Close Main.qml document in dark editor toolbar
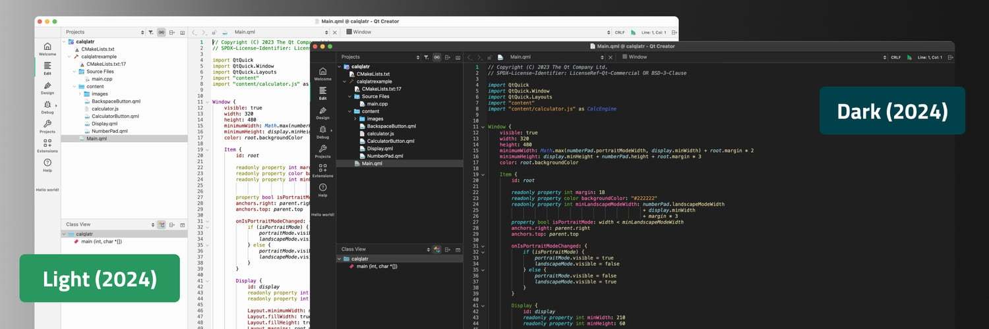 click(611, 57)
